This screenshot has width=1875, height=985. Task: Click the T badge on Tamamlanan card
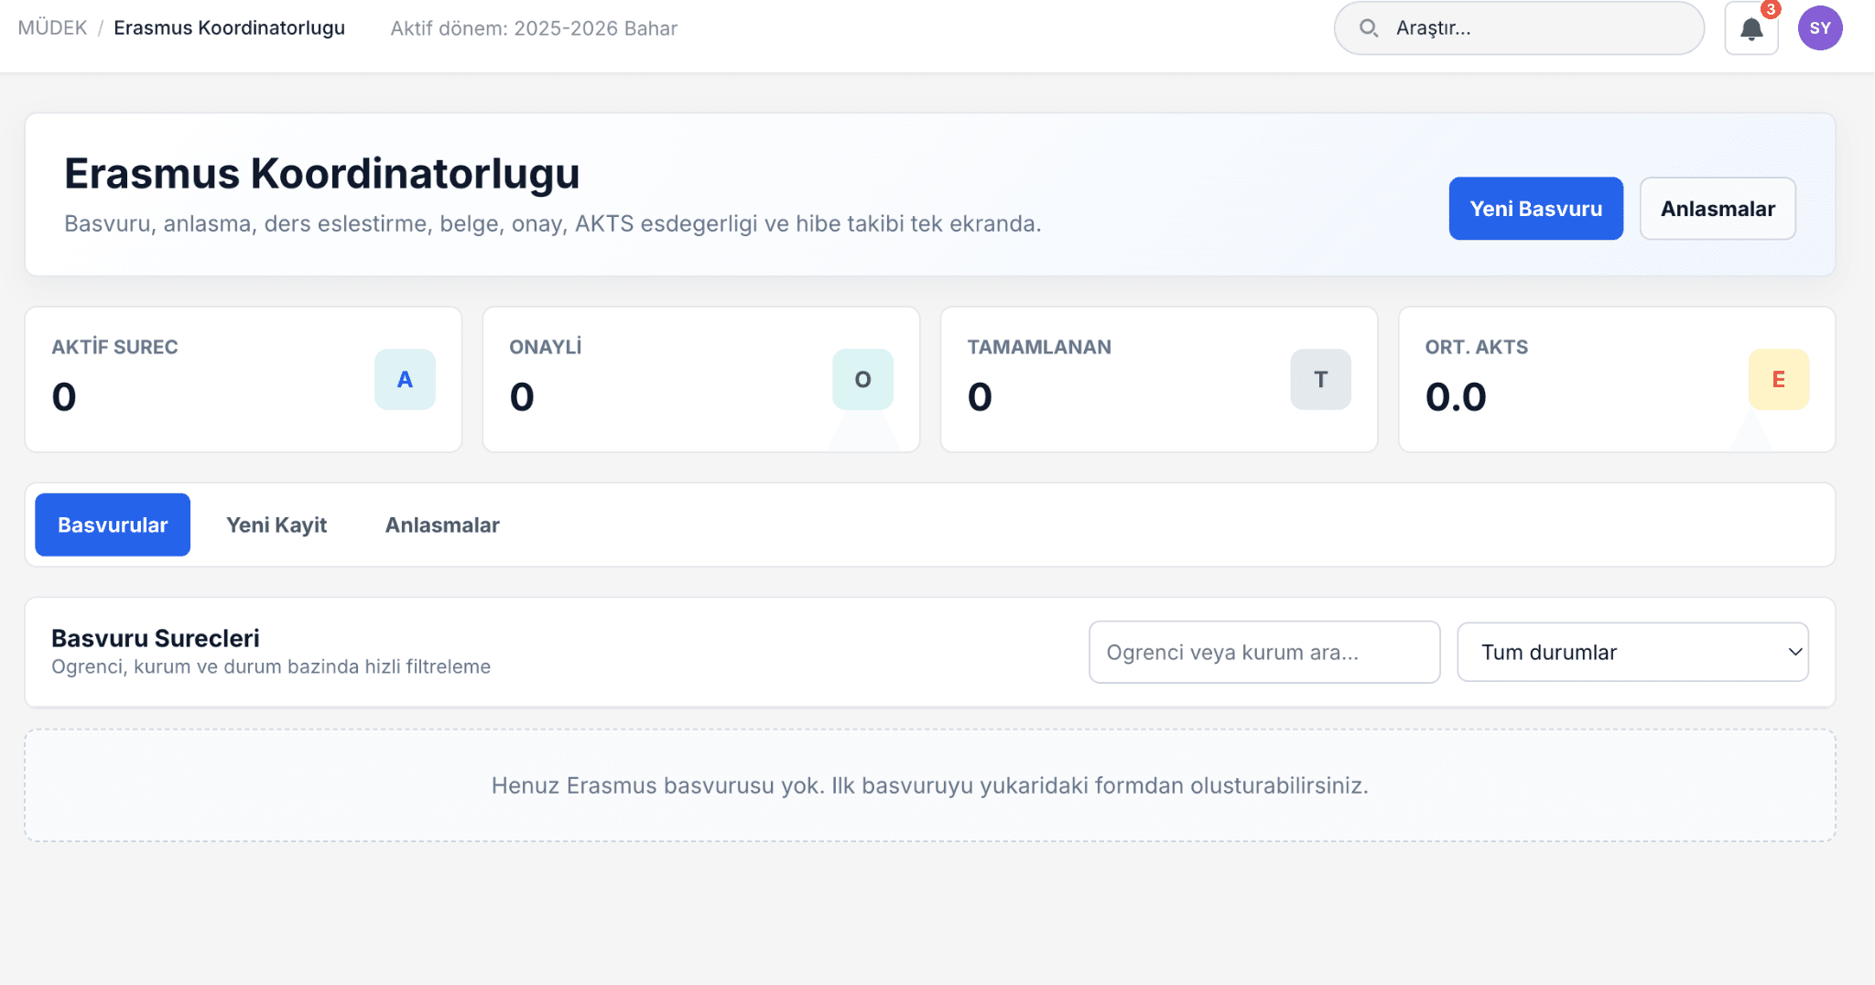(x=1320, y=379)
